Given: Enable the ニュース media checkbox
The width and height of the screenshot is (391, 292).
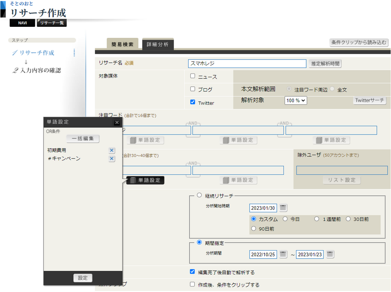Looking at the screenshot, I should pyautogui.click(x=193, y=76).
